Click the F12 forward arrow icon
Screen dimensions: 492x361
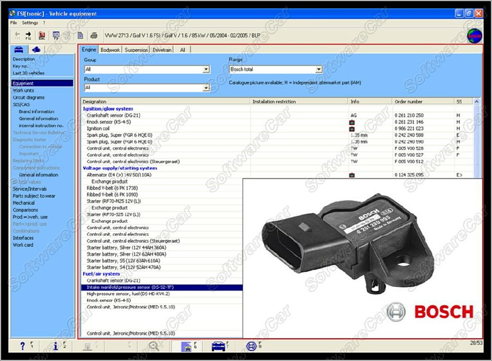(x=29, y=35)
